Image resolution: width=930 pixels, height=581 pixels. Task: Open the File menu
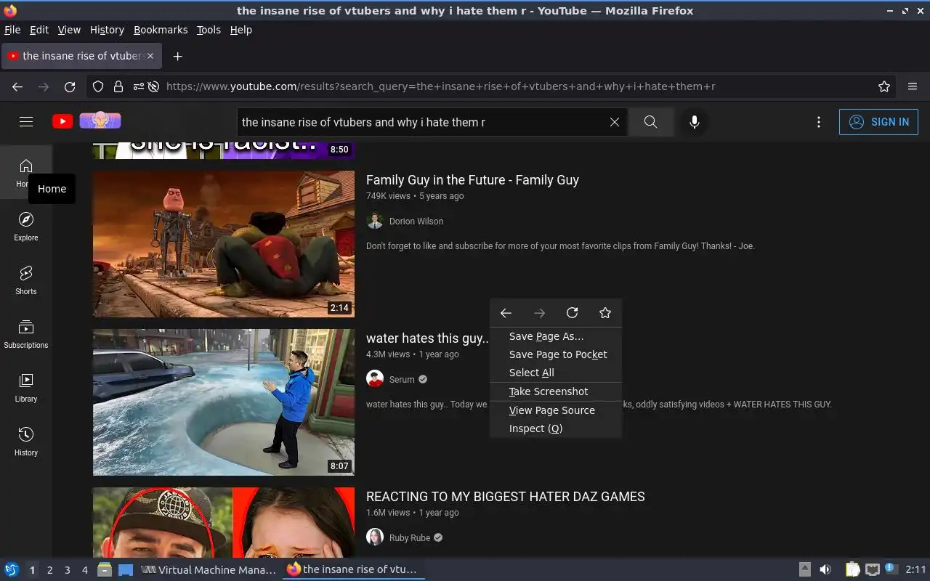pyautogui.click(x=12, y=30)
